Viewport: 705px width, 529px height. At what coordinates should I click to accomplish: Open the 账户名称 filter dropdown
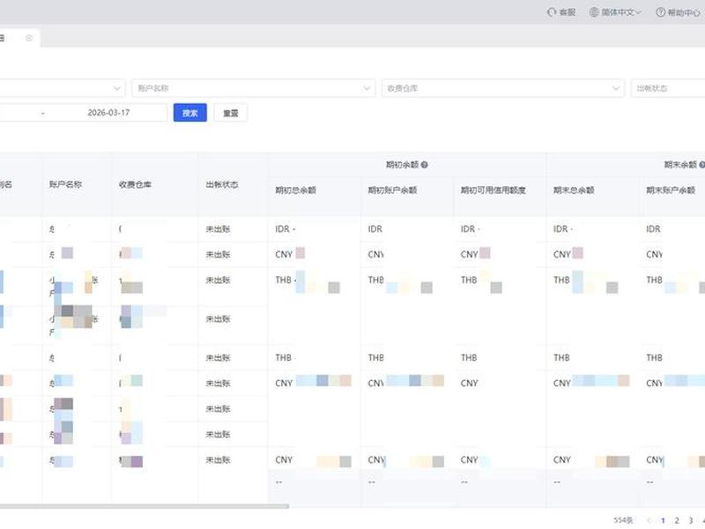click(253, 88)
